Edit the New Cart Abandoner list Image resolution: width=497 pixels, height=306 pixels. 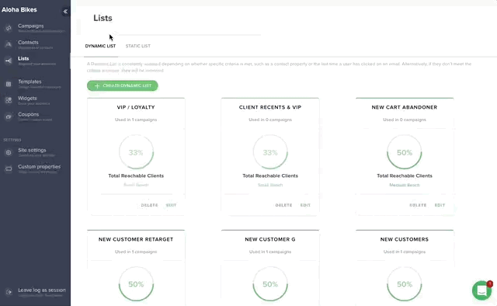pyautogui.click(x=440, y=205)
